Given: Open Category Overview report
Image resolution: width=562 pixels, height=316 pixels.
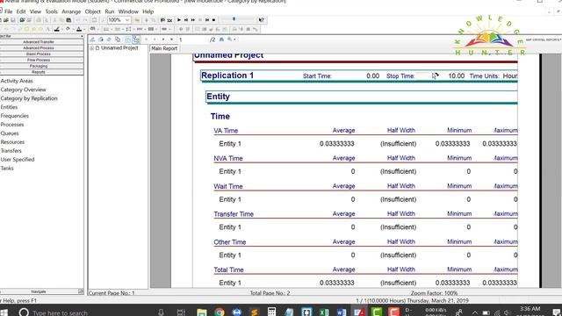Looking at the screenshot, I should [24, 90].
